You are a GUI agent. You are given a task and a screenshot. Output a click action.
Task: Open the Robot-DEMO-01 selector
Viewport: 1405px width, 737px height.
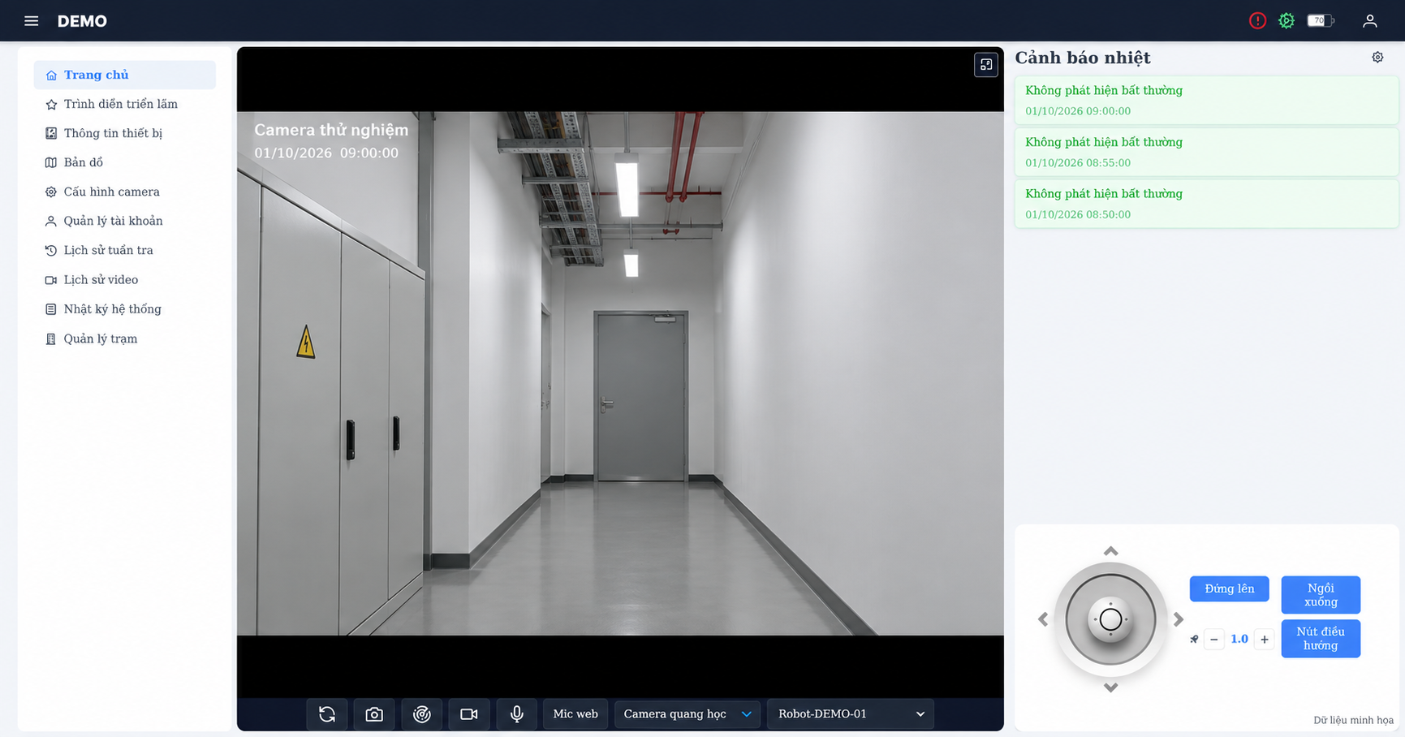[851, 714]
